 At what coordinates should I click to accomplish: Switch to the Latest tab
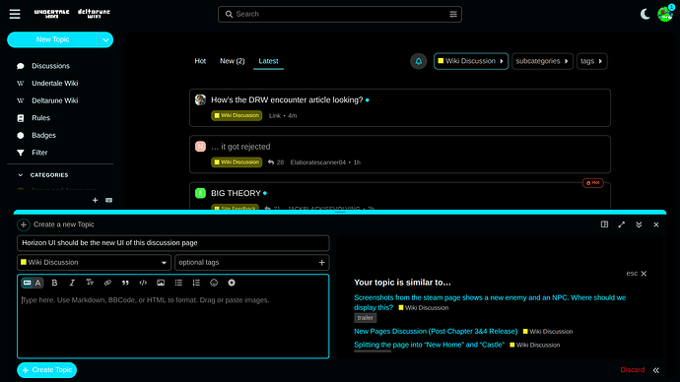point(268,61)
